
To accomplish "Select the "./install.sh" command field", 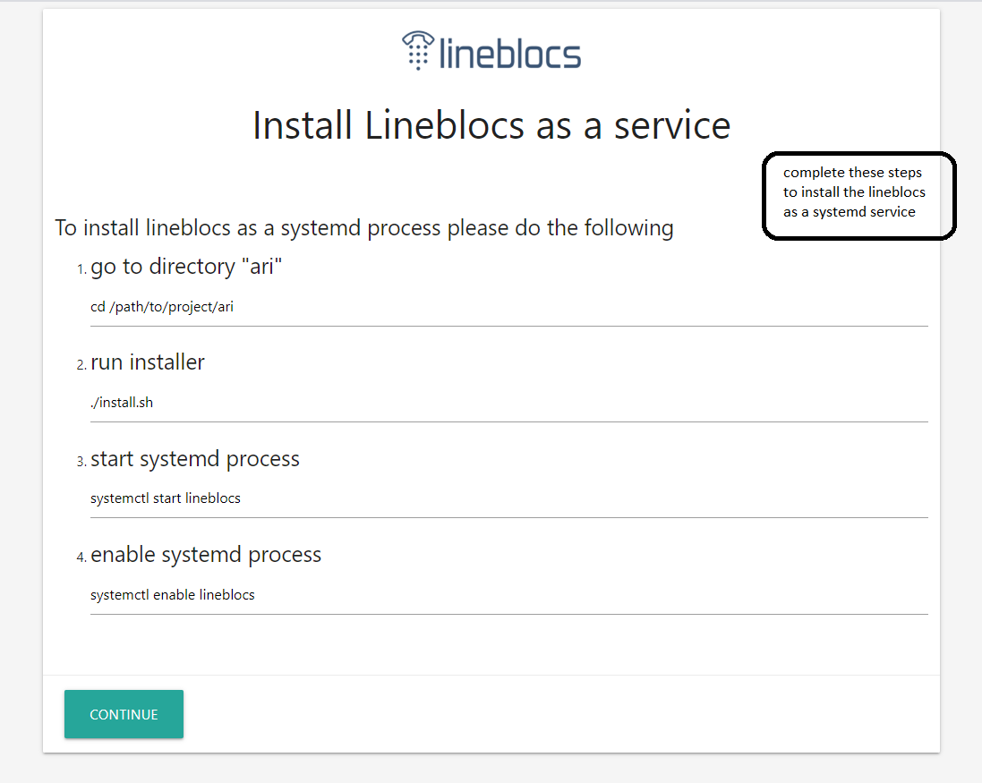I will point(509,403).
